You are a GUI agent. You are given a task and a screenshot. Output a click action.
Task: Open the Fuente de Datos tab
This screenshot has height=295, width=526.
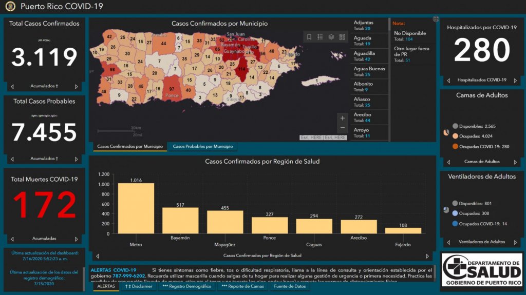tap(290, 286)
